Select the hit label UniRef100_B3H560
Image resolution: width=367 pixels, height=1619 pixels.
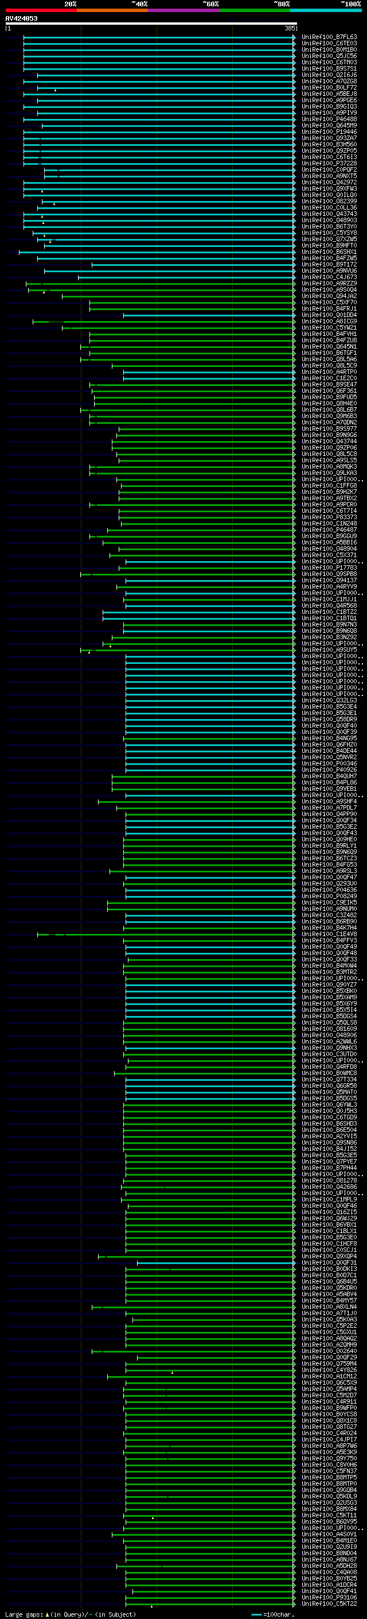point(329,145)
